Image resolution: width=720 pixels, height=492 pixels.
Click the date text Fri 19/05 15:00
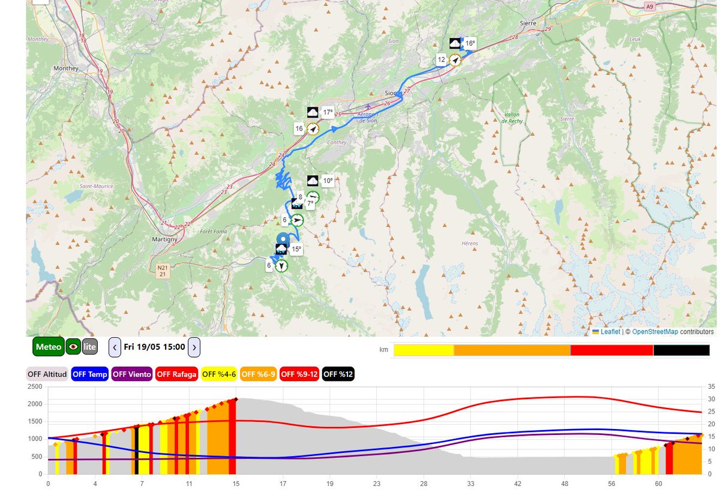(x=154, y=346)
